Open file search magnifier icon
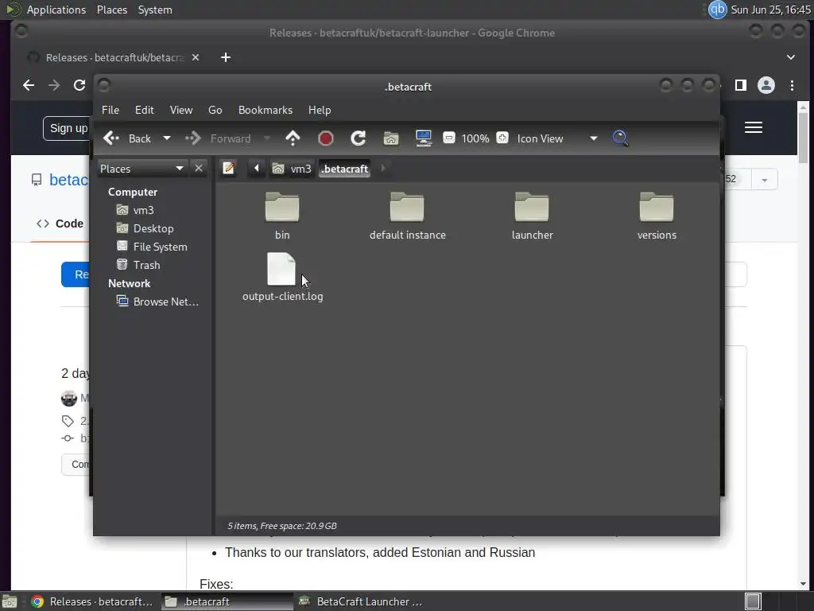The width and height of the screenshot is (814, 611). 620,138
